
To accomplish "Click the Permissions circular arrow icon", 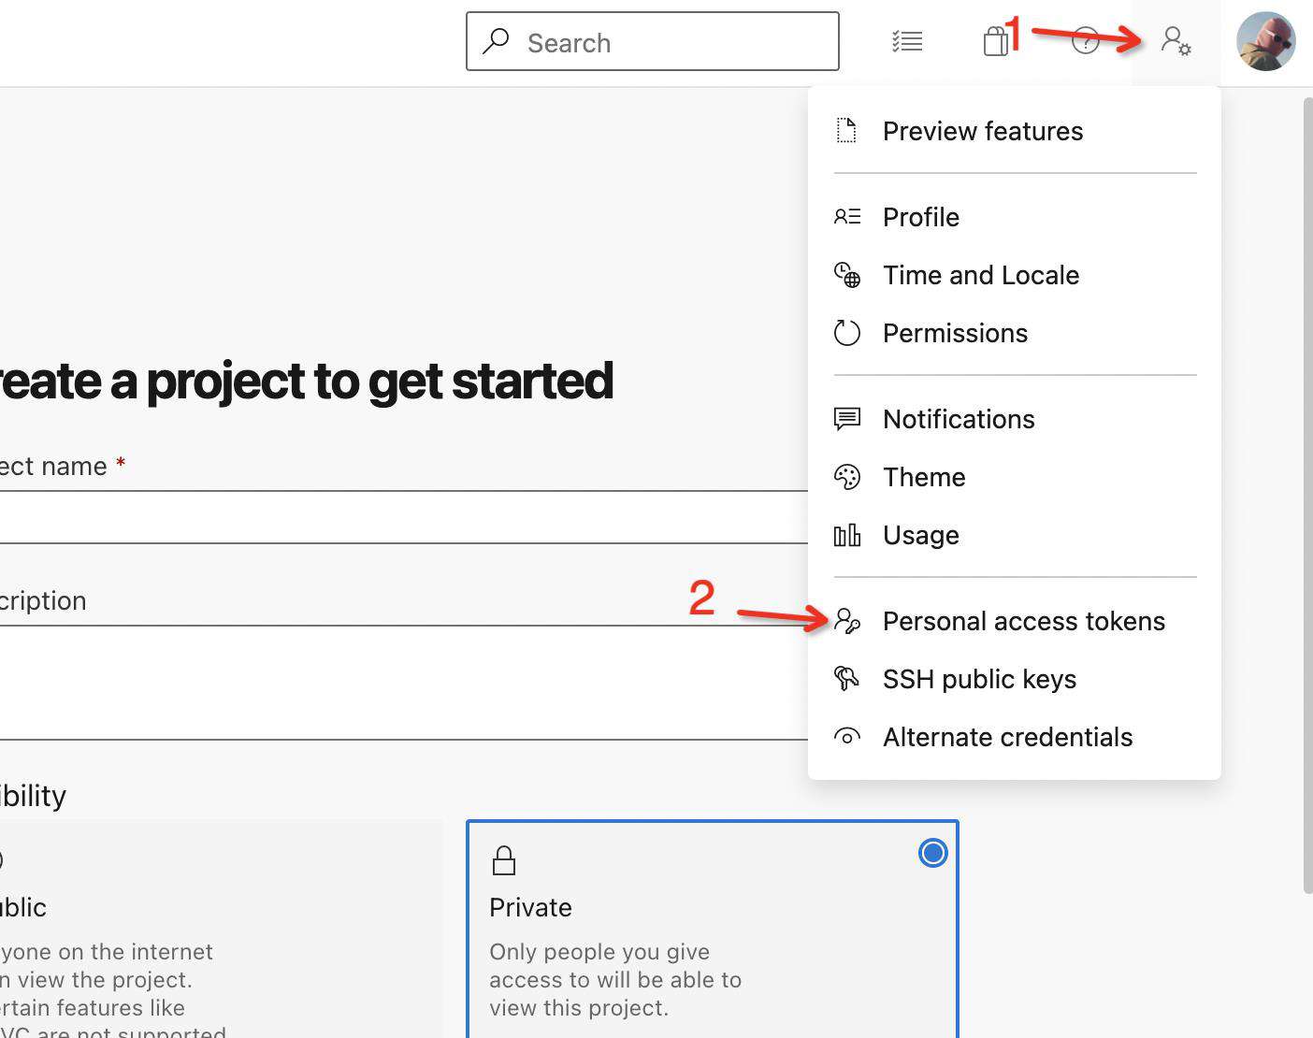I will tap(847, 333).
